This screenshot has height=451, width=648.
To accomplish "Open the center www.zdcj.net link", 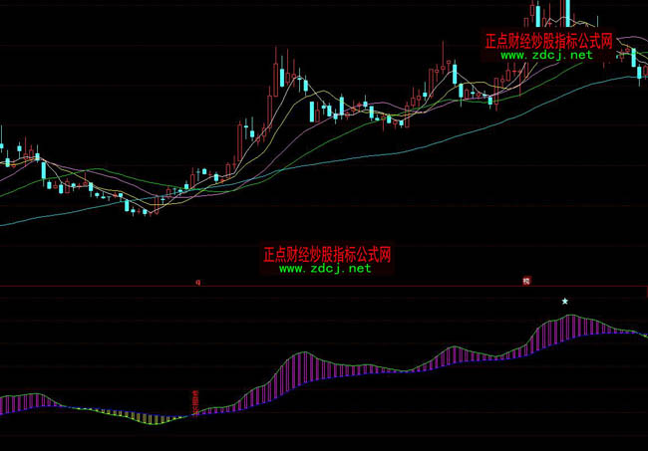I will 325,268.
